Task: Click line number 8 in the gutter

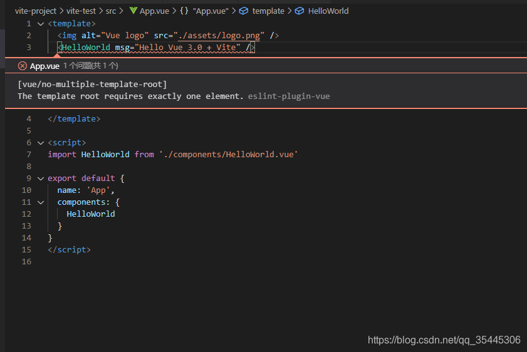Action: click(x=29, y=166)
